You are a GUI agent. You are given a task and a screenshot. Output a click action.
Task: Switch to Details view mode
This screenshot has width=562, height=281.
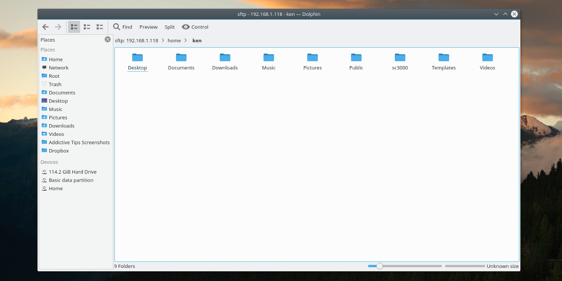(100, 27)
